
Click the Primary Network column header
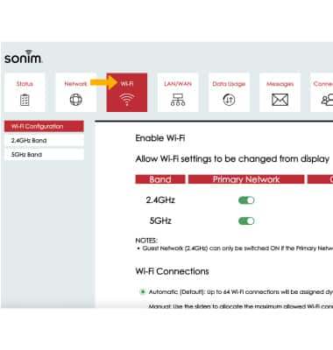point(246,179)
